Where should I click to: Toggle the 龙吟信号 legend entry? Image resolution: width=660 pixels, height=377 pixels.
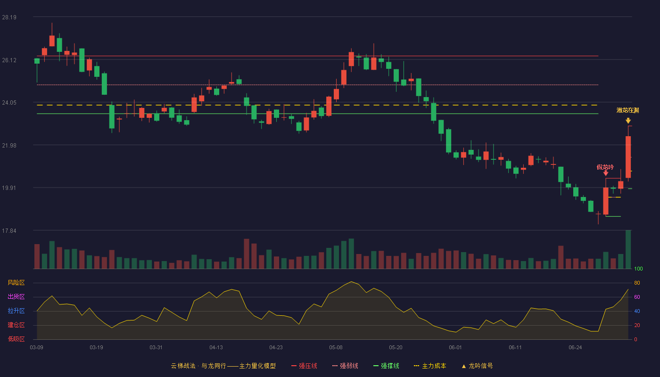477,366
